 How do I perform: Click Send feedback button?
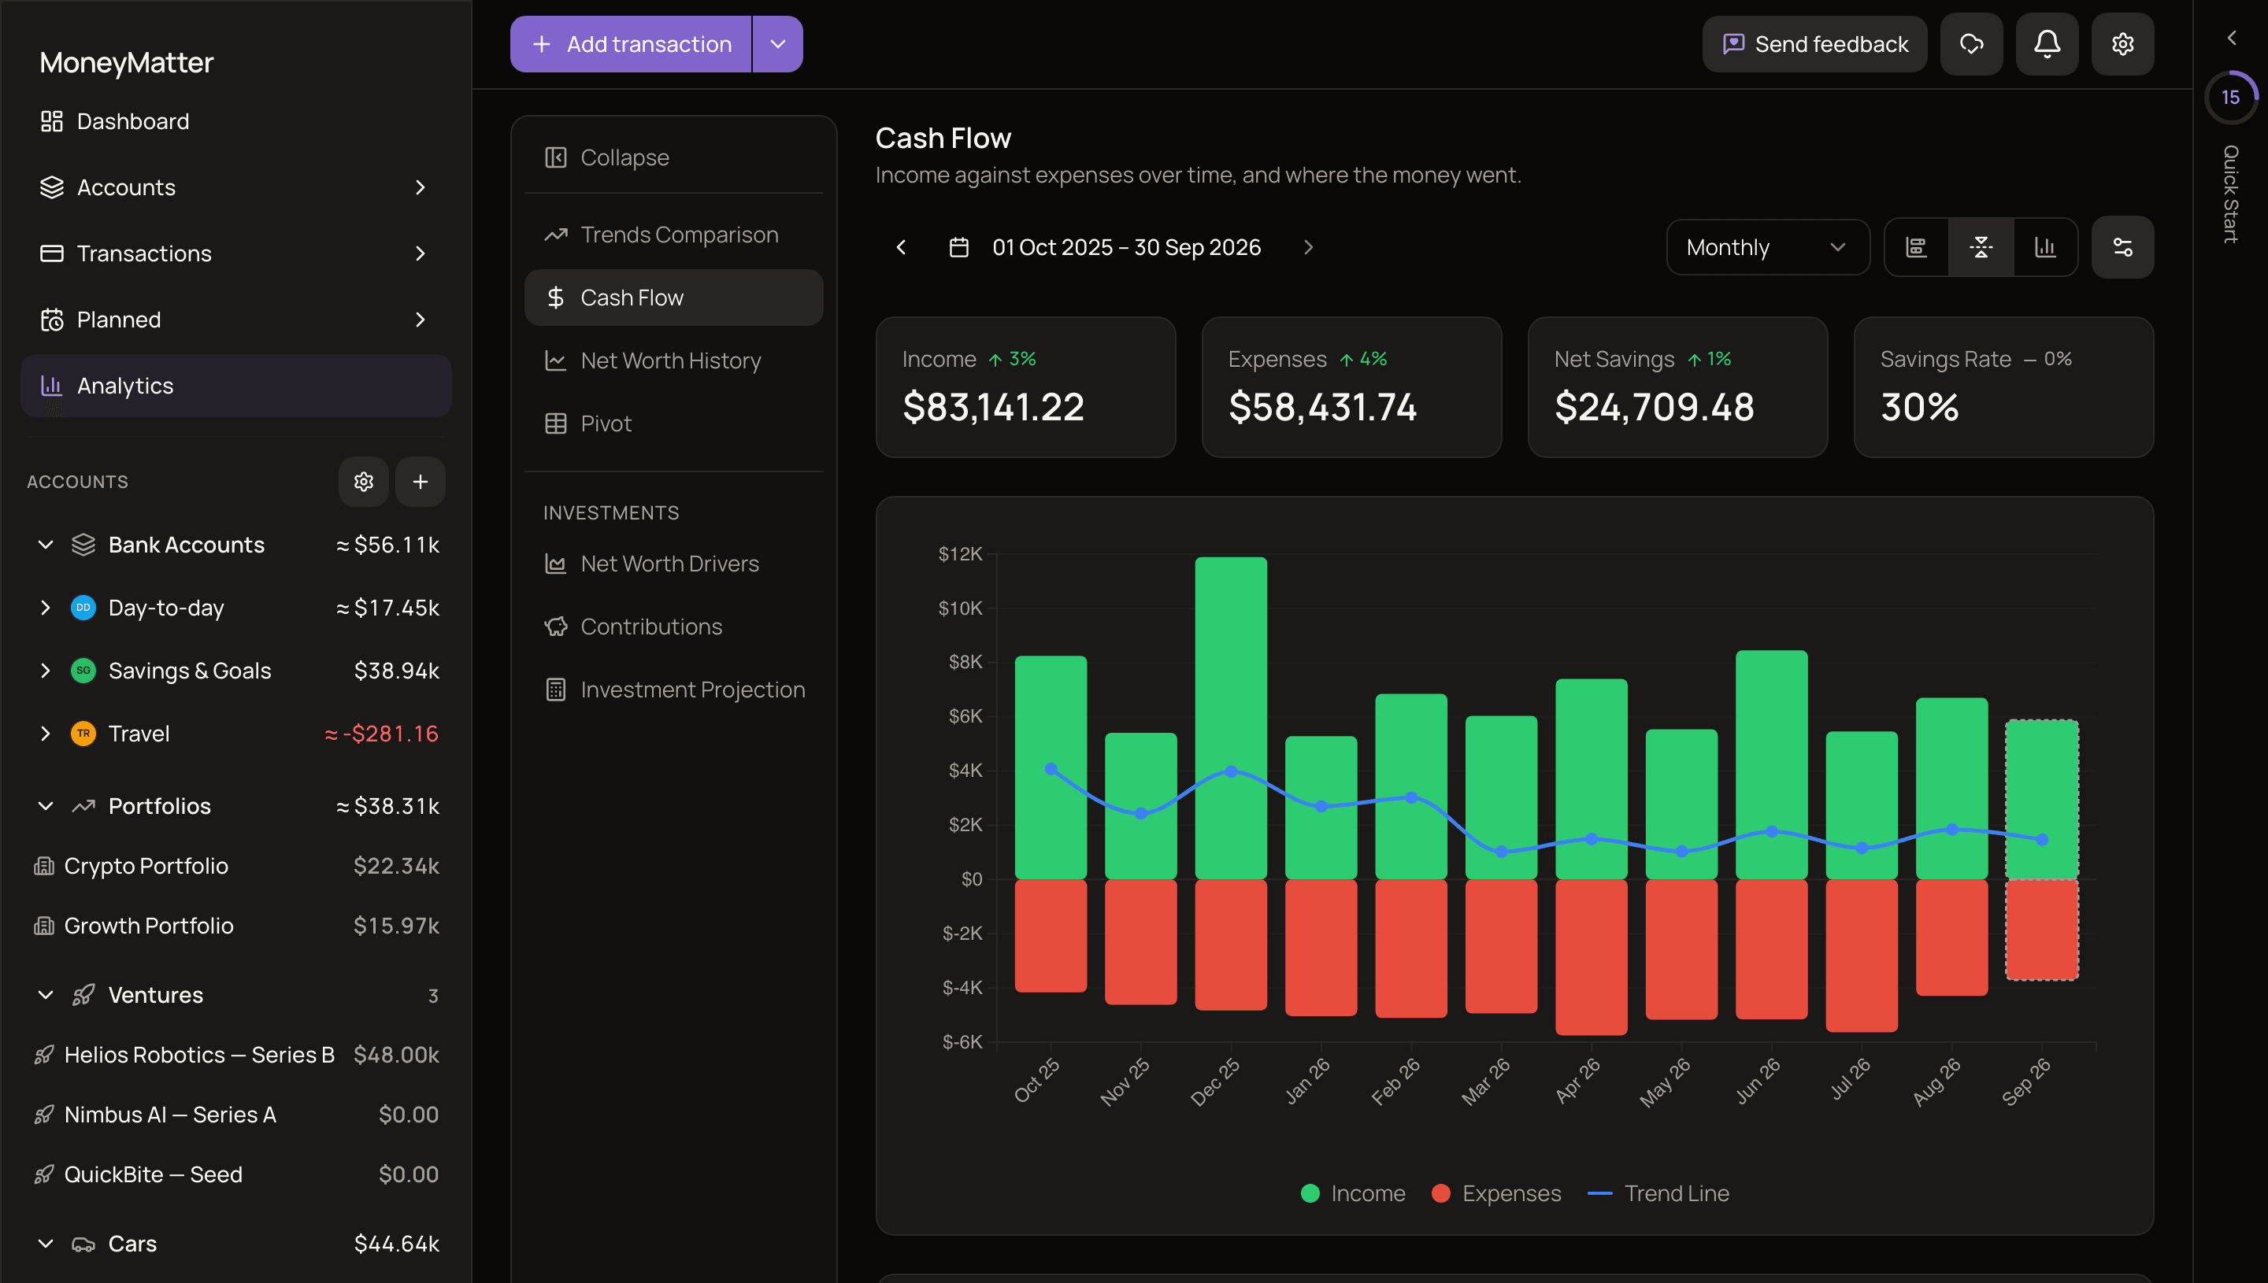coord(1814,44)
